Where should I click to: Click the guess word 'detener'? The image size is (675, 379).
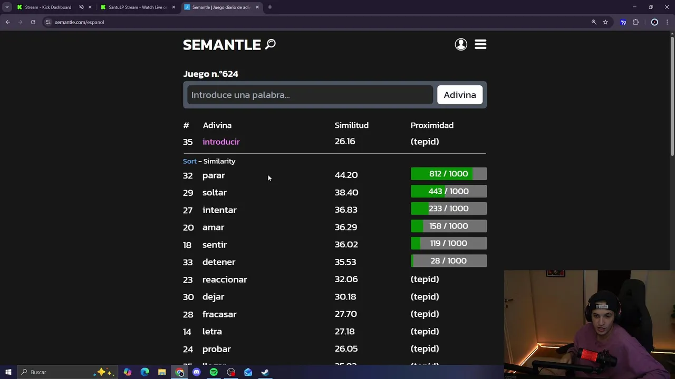[x=219, y=262]
